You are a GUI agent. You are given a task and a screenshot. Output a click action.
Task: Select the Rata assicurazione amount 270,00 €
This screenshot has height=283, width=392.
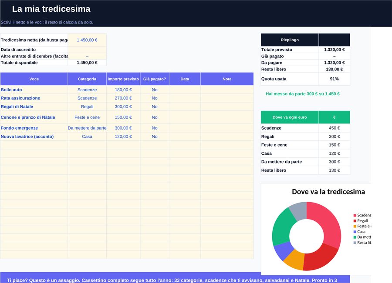(123, 98)
